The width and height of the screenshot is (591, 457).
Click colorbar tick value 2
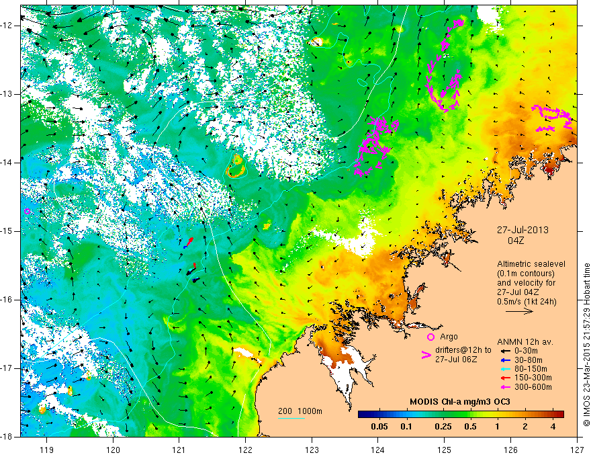(525, 427)
